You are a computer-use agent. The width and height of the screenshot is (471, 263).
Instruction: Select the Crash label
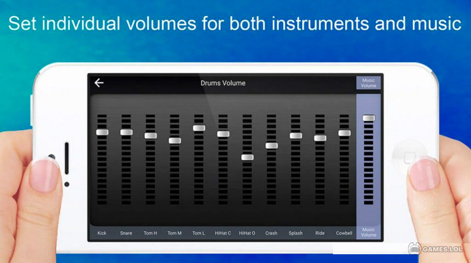pos(271,233)
